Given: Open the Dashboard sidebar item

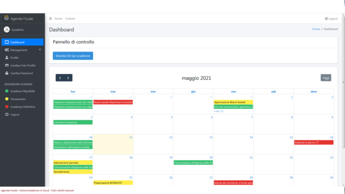Looking at the screenshot, I should (22, 42).
